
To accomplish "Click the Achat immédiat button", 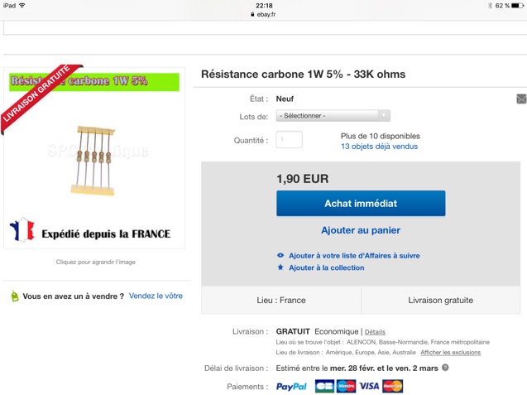I will [361, 203].
